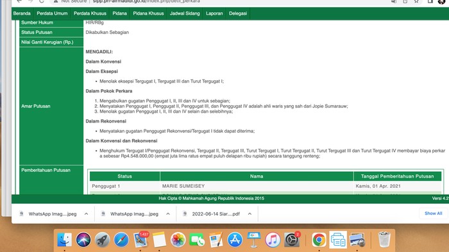Open the yellow Notes app in Dock

pos(159,239)
